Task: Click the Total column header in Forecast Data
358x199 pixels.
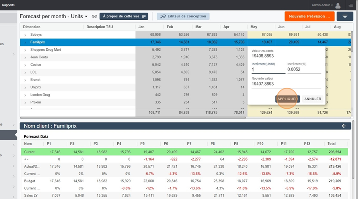Action: click(331, 144)
